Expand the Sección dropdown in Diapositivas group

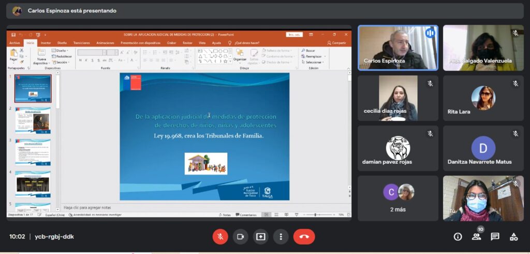point(61,62)
